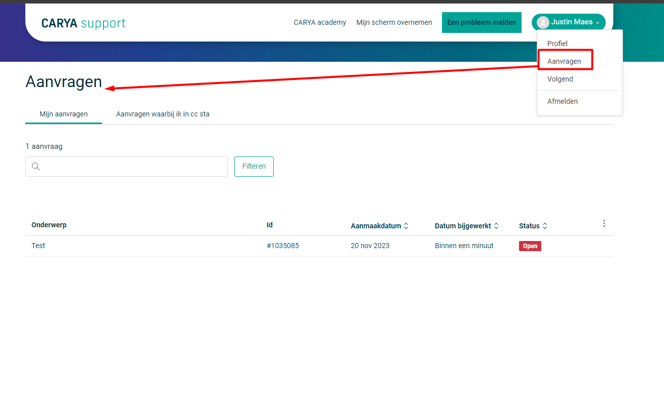The image size is (664, 400).
Task: Open Mijn scherm overnemen link
Action: tap(394, 22)
